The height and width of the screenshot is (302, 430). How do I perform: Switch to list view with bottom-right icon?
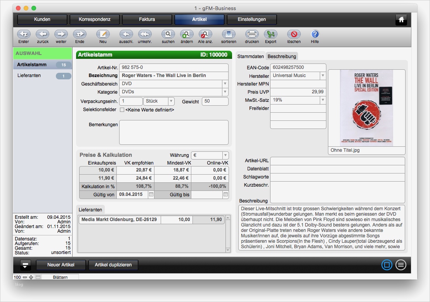[x=401, y=265]
